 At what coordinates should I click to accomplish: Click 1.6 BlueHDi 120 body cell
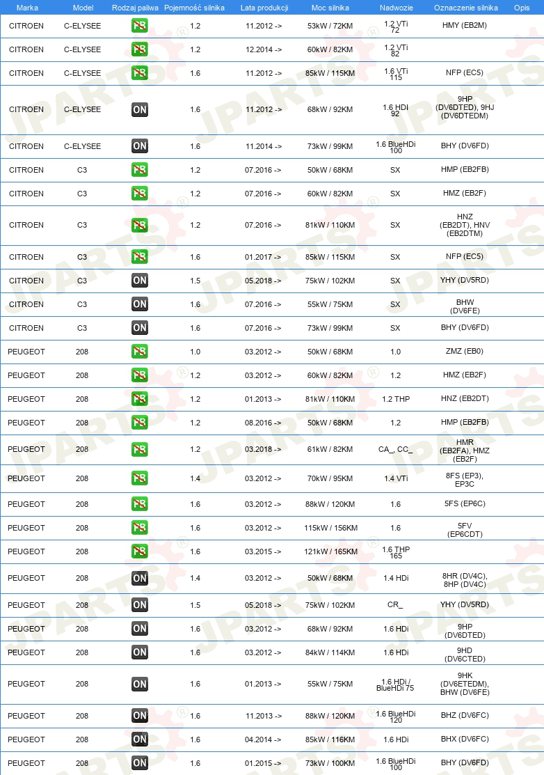pos(395,717)
